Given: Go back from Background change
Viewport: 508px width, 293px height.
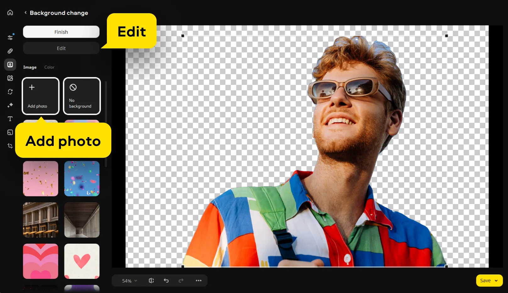Looking at the screenshot, I should [x=25, y=13].
